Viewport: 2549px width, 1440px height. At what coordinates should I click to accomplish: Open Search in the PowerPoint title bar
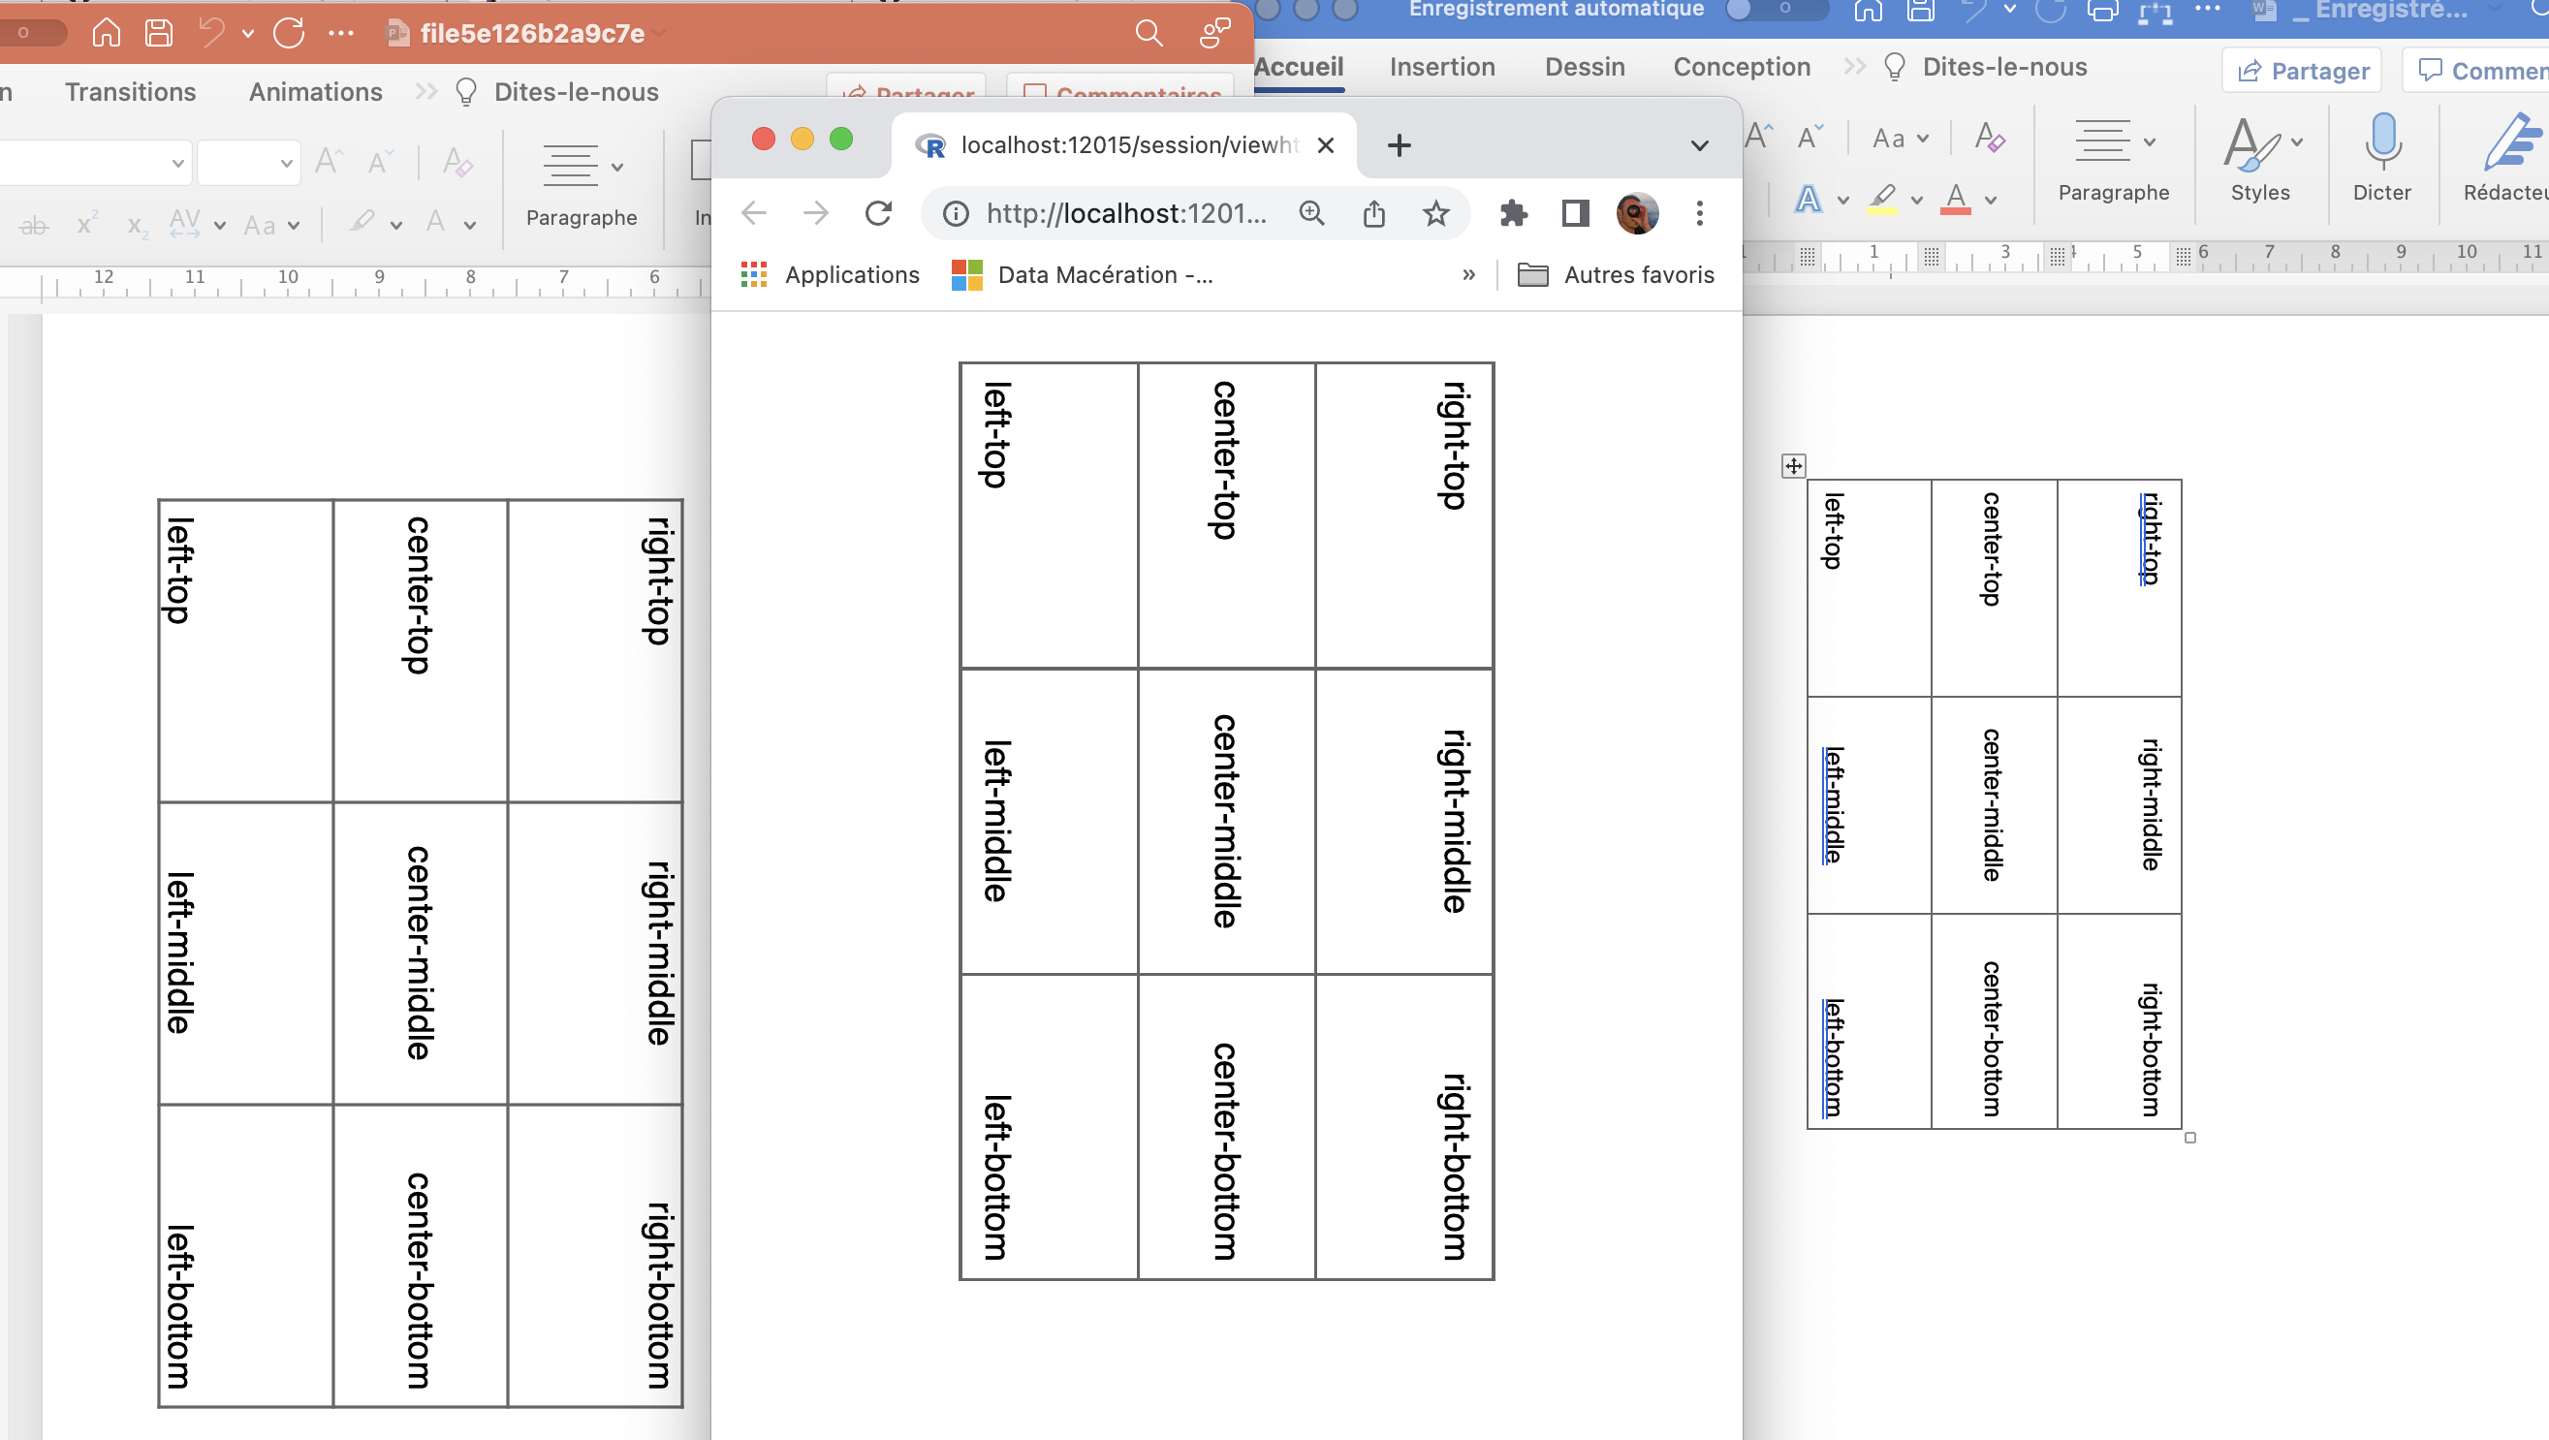click(x=1148, y=33)
